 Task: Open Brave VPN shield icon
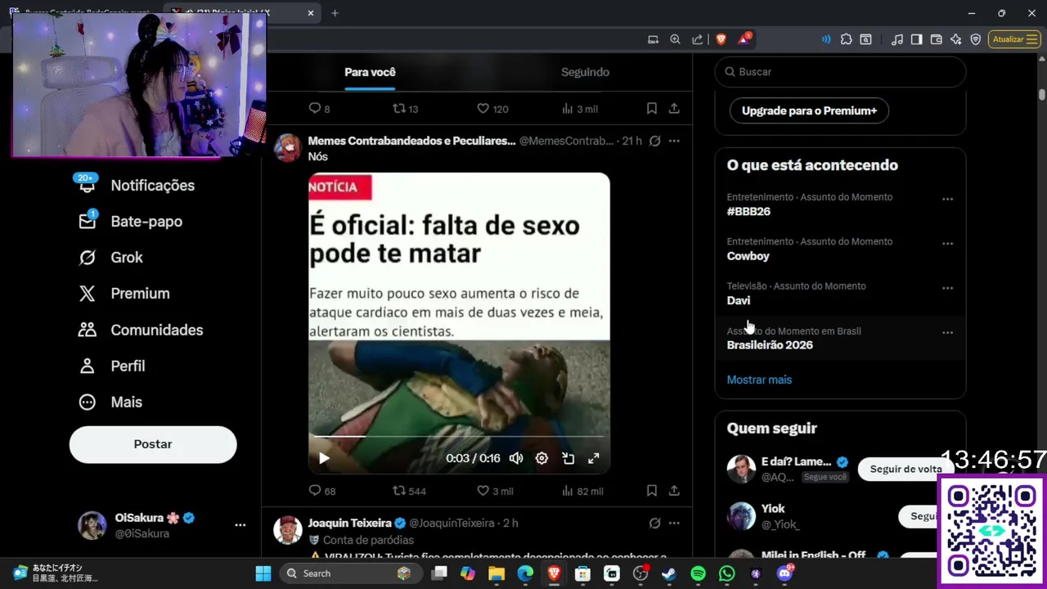click(x=975, y=39)
